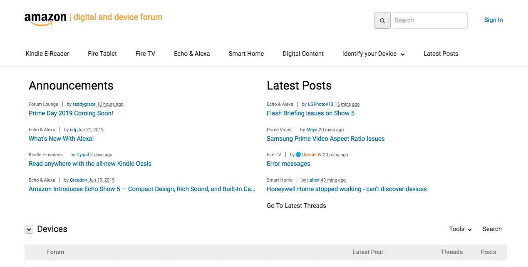Click the Latest Posts section heading
The image size is (528, 267).
tap(299, 85)
